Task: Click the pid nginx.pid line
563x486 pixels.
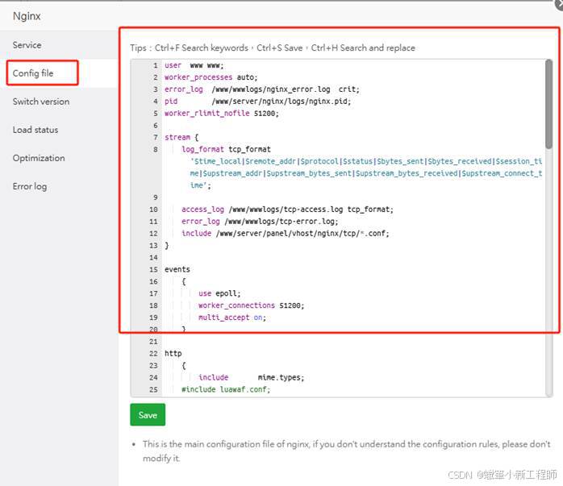Action: [x=257, y=102]
